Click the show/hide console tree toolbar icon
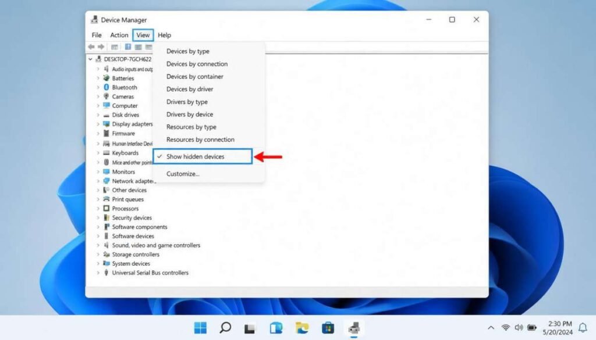The height and width of the screenshot is (340, 596). click(x=115, y=46)
